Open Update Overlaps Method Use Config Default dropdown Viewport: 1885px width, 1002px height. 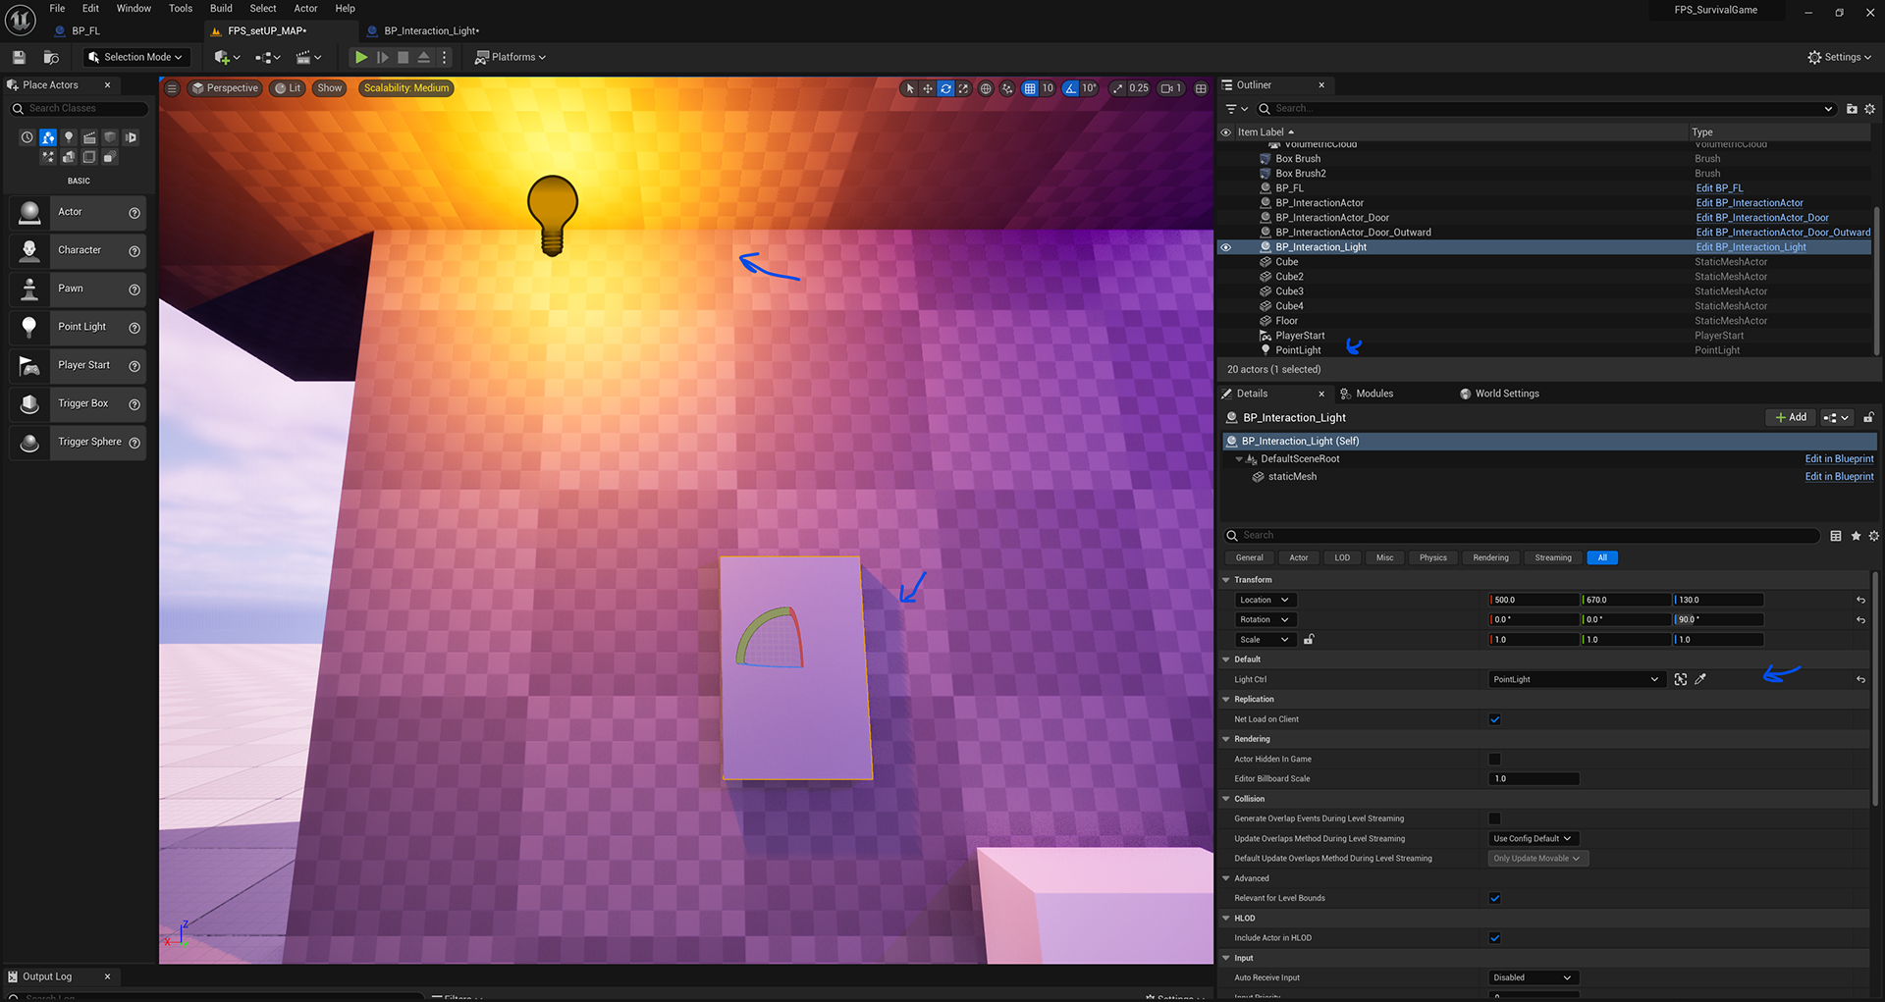1534,838
